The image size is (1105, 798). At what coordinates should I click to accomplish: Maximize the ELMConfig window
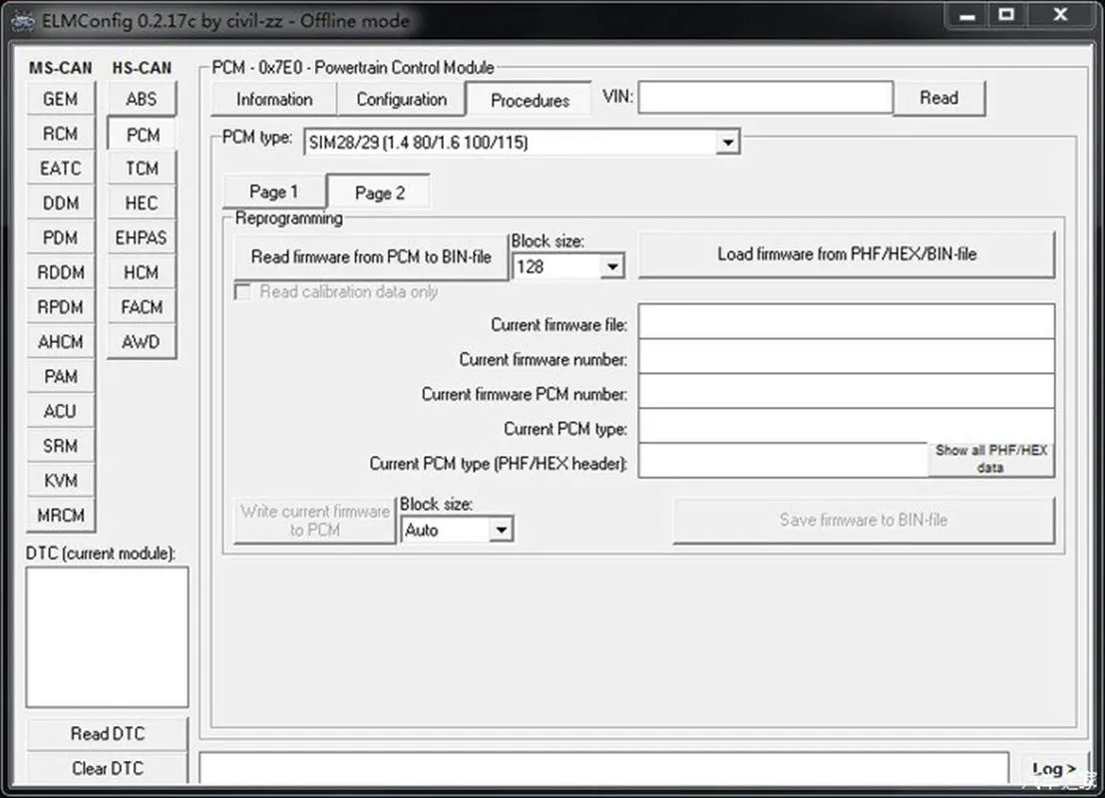coord(1006,16)
